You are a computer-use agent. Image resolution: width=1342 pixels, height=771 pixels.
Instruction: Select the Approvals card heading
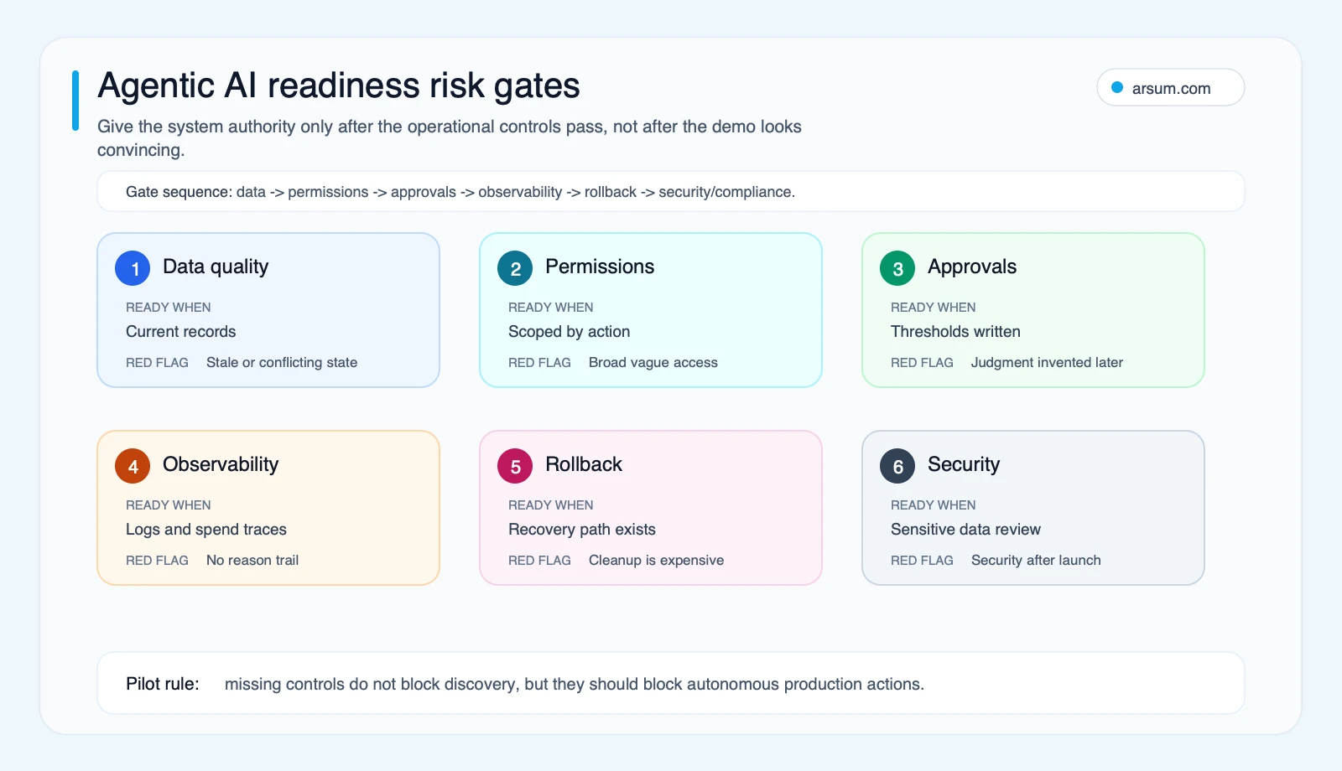coord(972,266)
